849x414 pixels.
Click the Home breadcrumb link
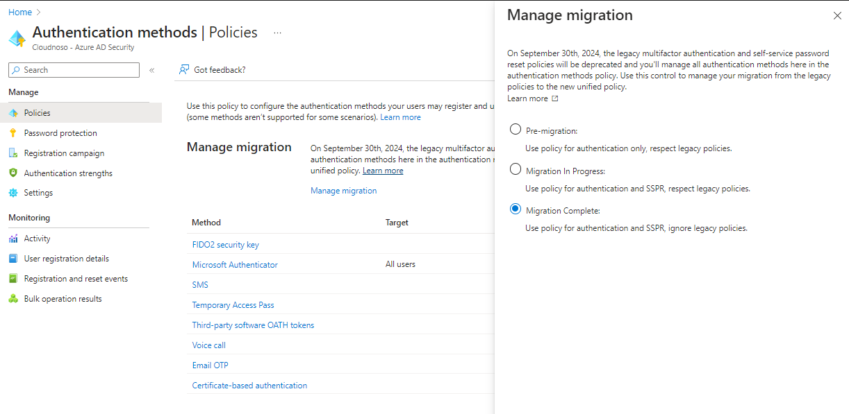[x=20, y=12]
